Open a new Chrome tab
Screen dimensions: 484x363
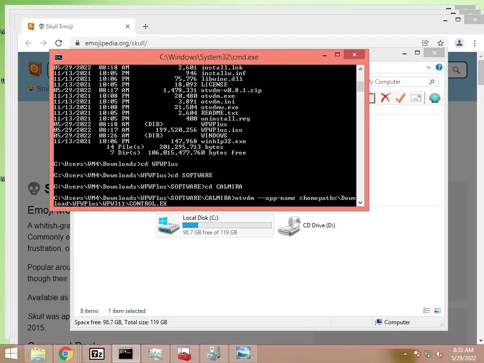pyautogui.click(x=146, y=26)
